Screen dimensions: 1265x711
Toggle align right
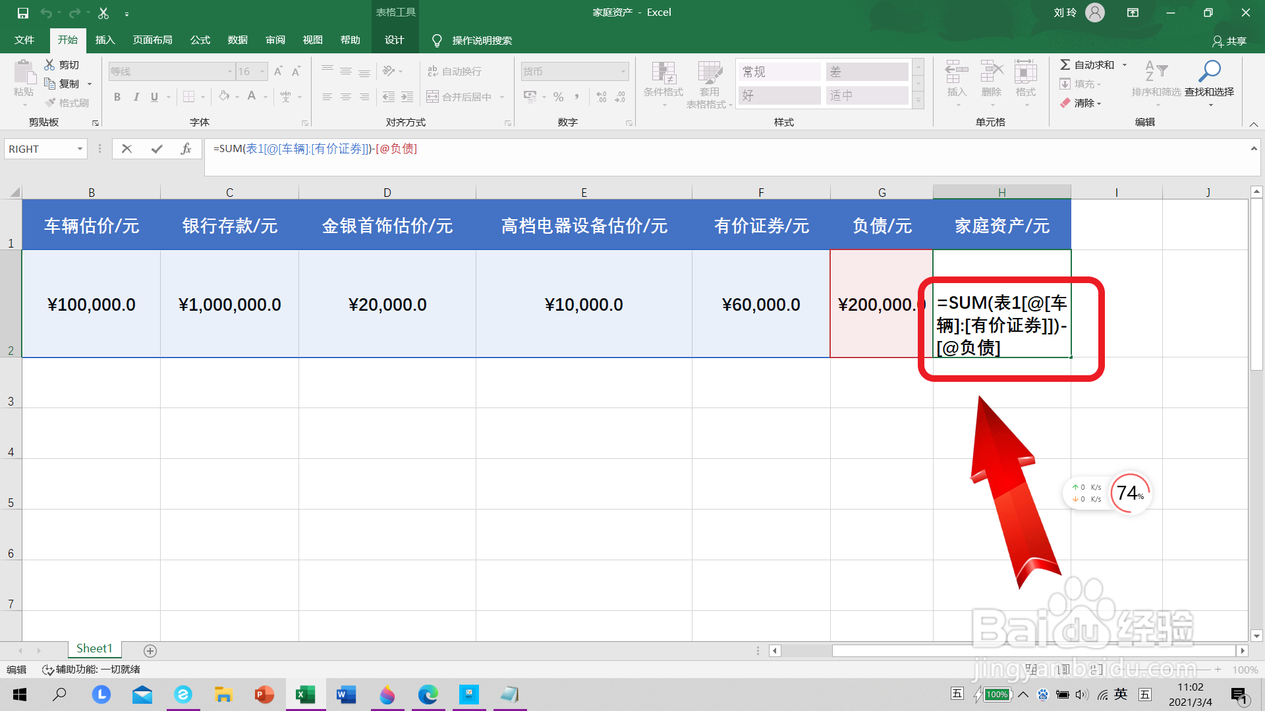click(x=364, y=97)
